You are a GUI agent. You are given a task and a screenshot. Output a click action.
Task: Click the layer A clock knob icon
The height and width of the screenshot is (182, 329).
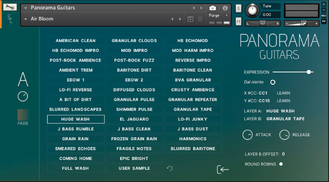[23, 97]
